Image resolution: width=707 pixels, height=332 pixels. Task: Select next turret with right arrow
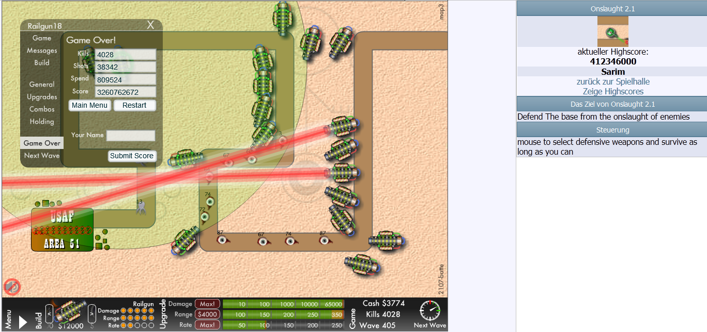coord(91,312)
